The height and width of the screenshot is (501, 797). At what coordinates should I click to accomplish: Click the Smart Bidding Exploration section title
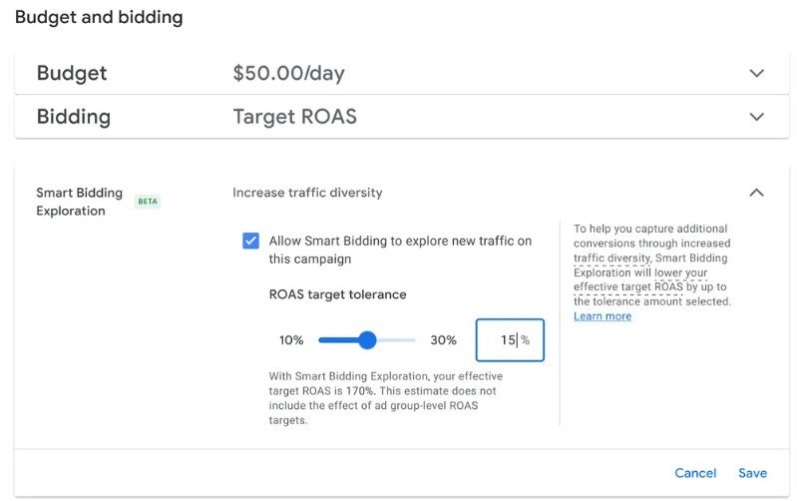pyautogui.click(x=79, y=202)
